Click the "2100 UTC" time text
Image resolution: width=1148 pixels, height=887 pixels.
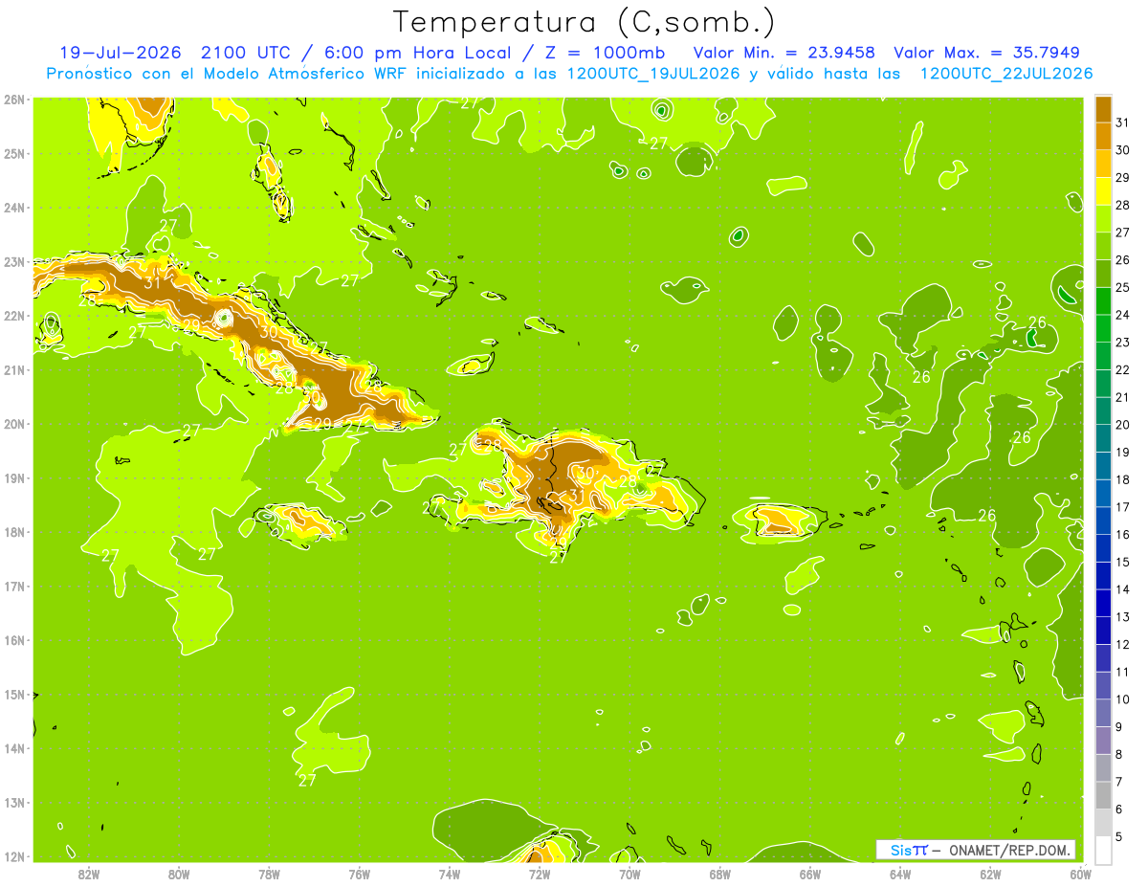[x=247, y=53]
